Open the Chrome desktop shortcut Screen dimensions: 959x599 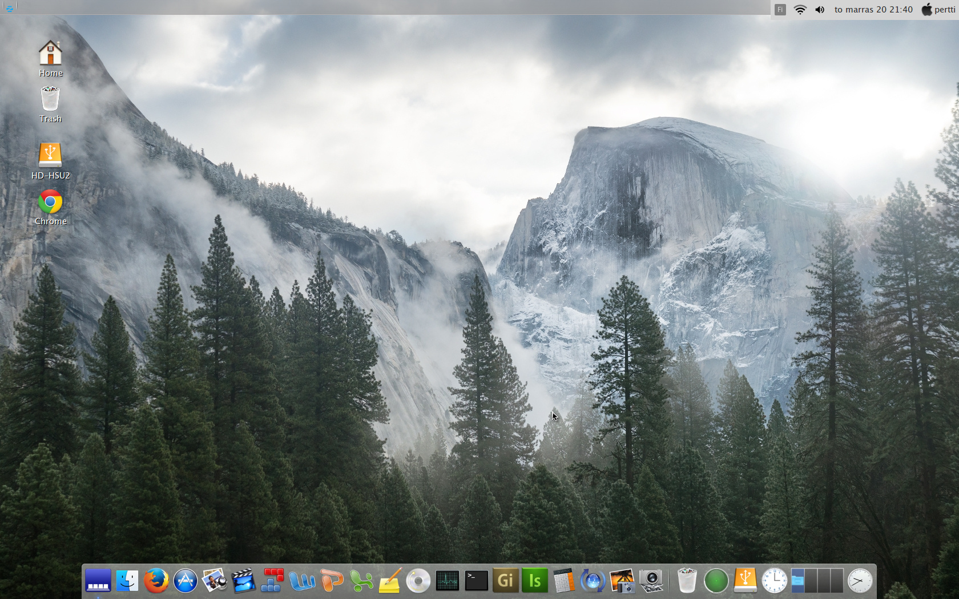click(50, 207)
